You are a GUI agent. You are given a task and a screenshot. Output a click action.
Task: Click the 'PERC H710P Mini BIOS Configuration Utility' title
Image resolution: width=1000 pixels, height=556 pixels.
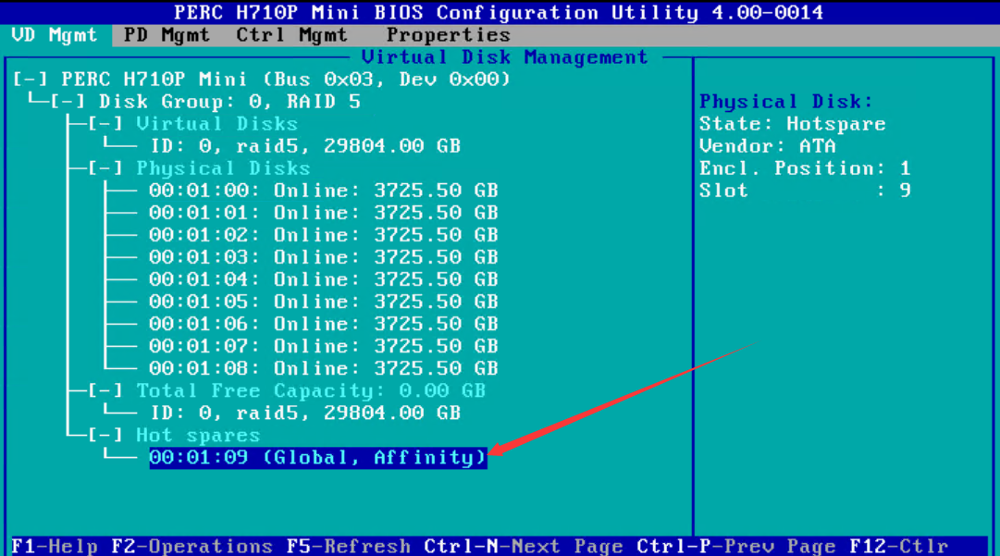499,13
